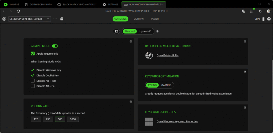Switch to the DEATHADDER V4 PRO tab
The width and height of the screenshot is (273, 133).
[39, 5]
